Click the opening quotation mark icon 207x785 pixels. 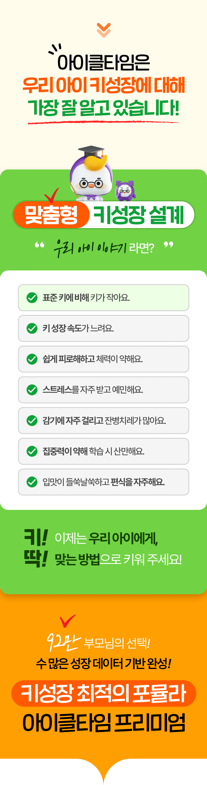[39, 244]
